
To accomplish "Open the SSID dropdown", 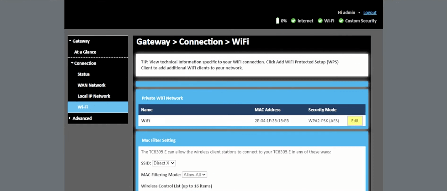I will click(x=164, y=163).
